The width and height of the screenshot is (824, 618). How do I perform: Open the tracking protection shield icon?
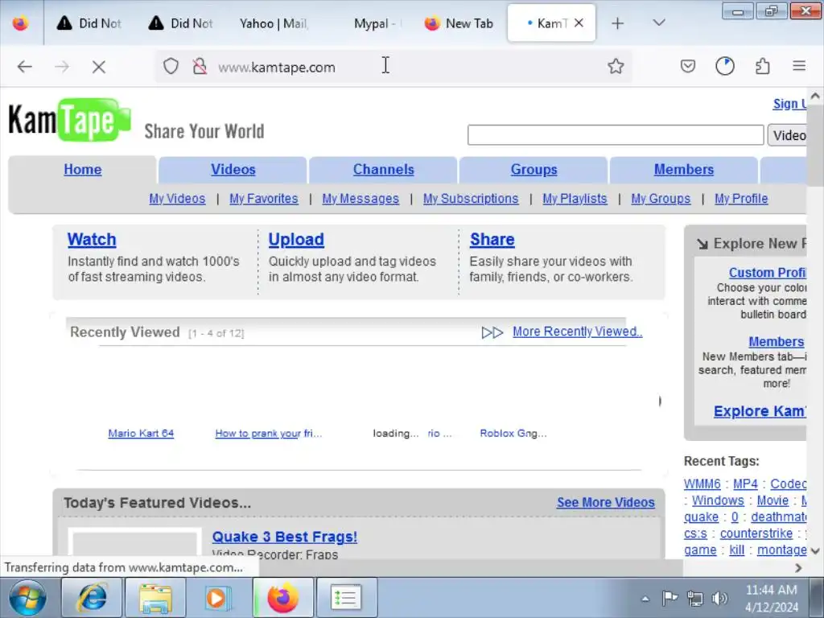[171, 66]
